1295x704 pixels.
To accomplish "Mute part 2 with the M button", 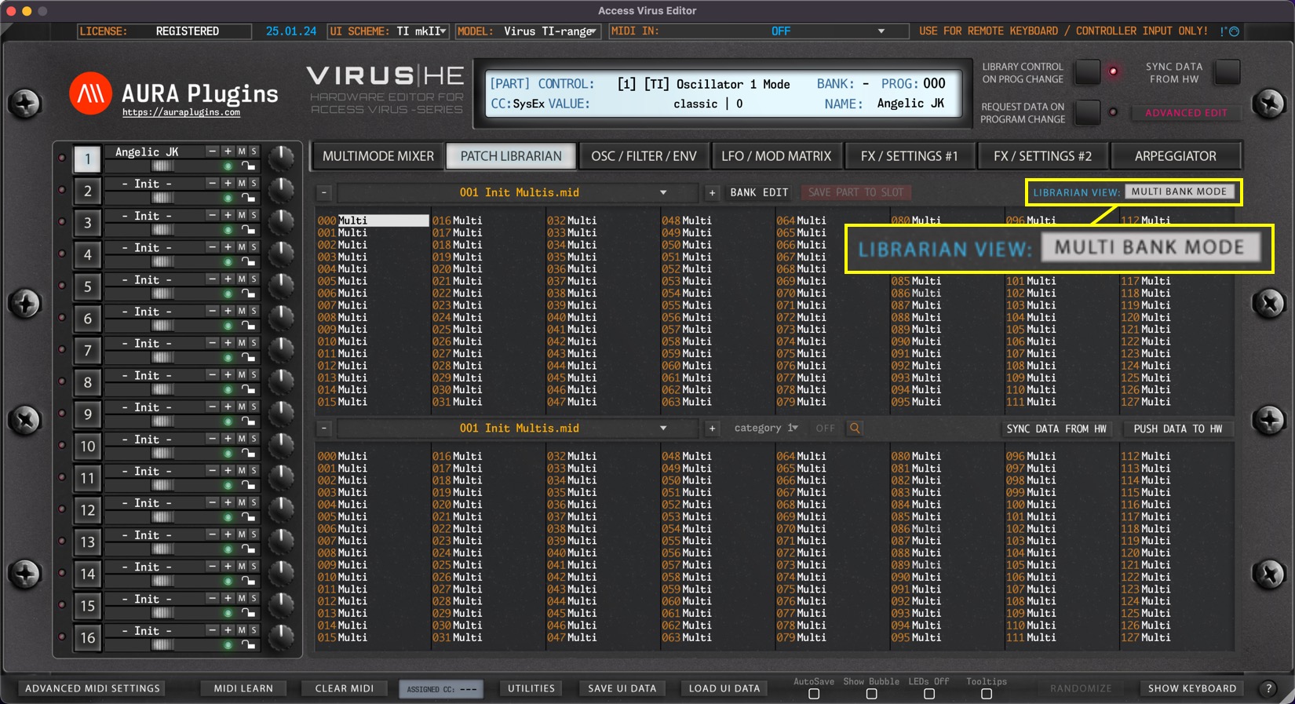I will click(x=242, y=184).
